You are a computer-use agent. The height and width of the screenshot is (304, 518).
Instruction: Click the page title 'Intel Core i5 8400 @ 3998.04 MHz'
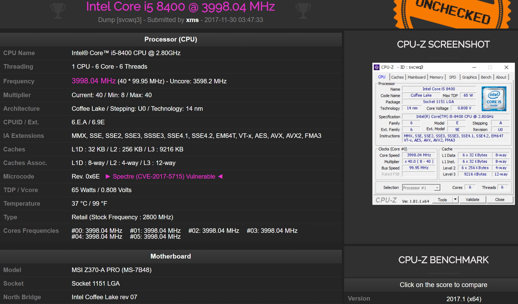pos(180,6)
